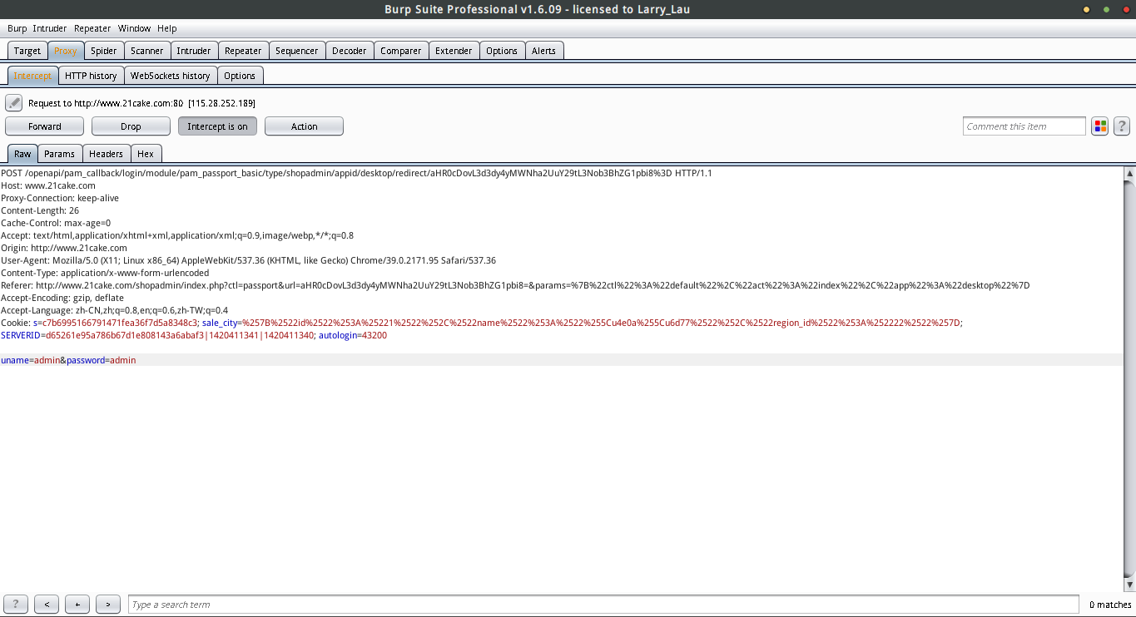1136x617 pixels.
Task: Select the Intercept sub-tab
Action: [32, 76]
